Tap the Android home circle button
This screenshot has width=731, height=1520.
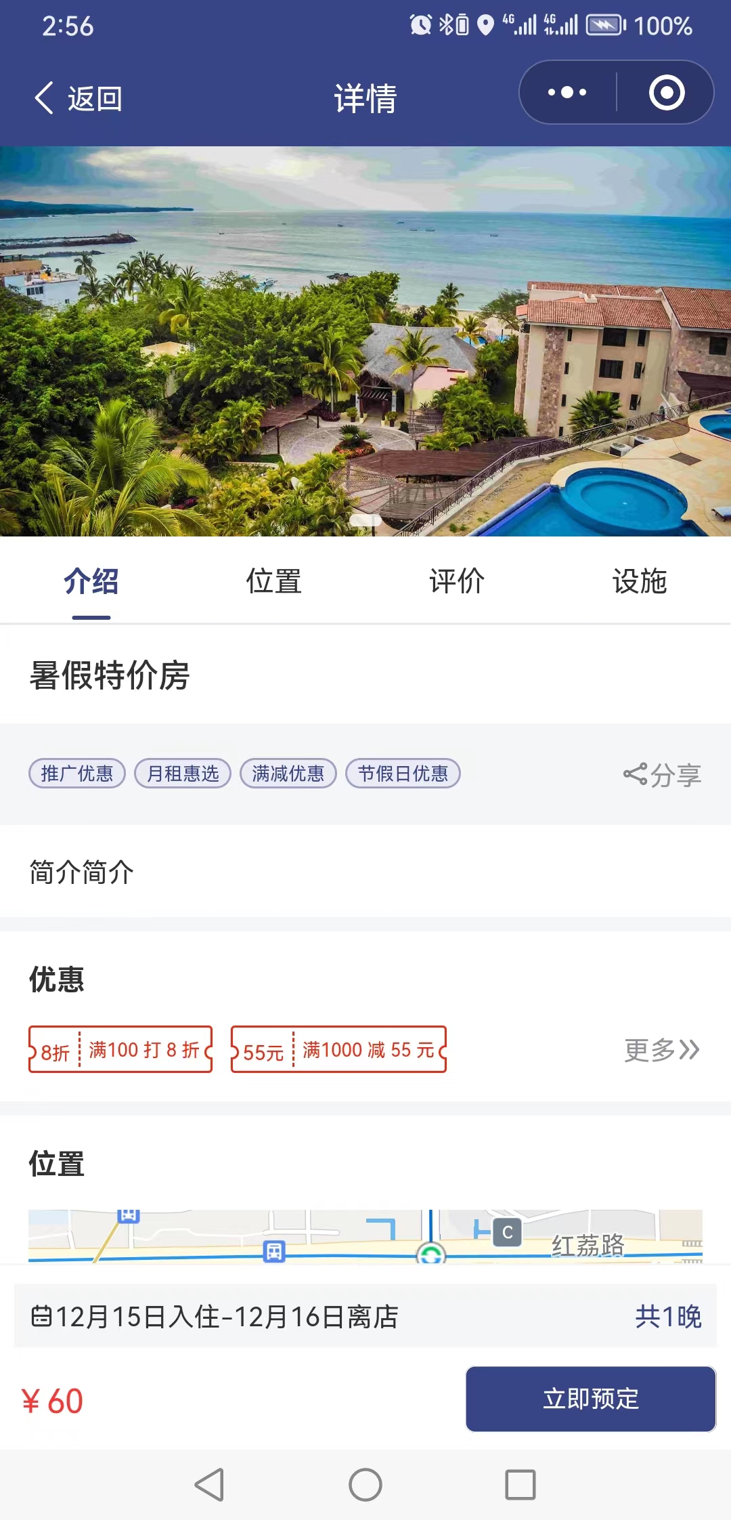pos(365,1485)
